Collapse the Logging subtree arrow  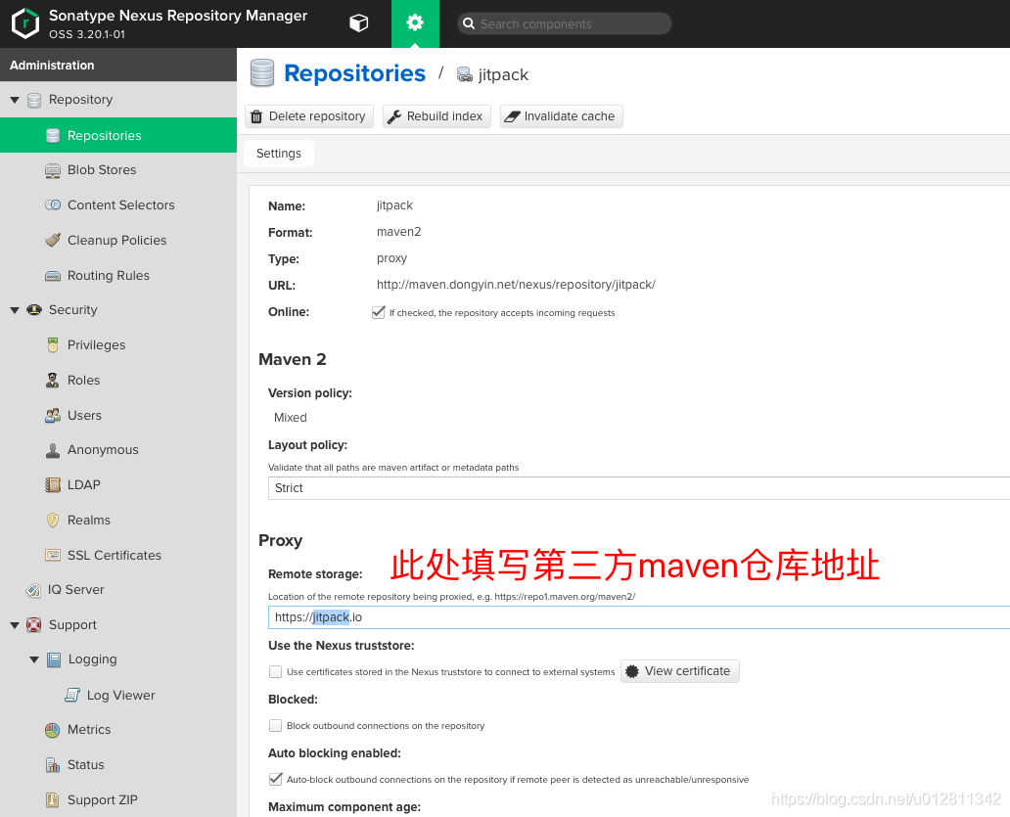point(34,659)
